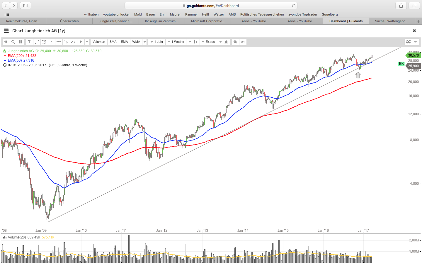Click the WMA indicator button
The width and height of the screenshot is (422, 264).
pos(136,42)
